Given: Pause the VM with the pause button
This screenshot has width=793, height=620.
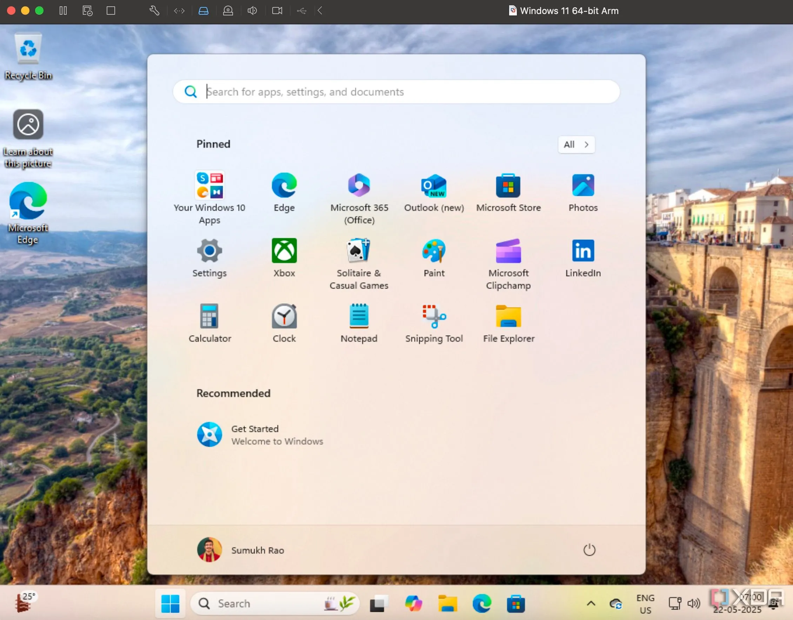Looking at the screenshot, I should click(x=63, y=11).
